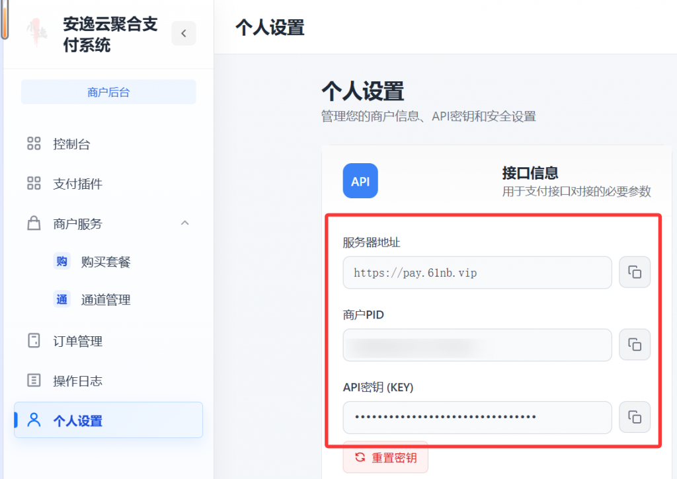Viewport: 677px width, 479px height.
Task: Click the 商户服务 shopping bag icon
Action: [34, 223]
